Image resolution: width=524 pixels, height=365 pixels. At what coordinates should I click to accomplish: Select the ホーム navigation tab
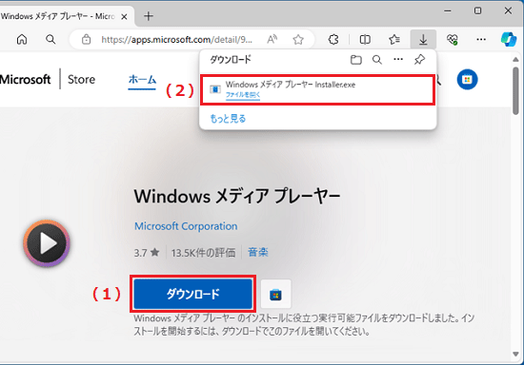(x=142, y=80)
